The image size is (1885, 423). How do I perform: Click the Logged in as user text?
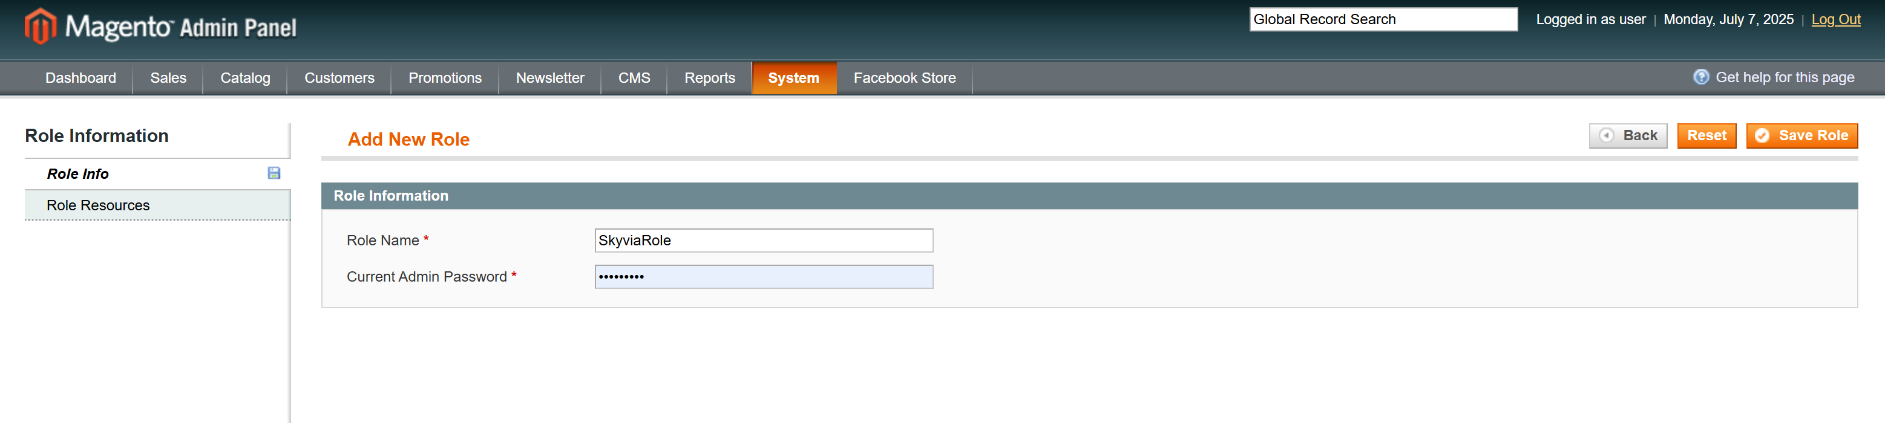click(x=1591, y=20)
